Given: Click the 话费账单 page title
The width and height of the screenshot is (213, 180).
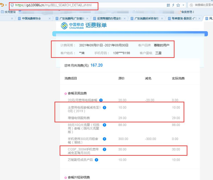Looking at the screenshot, I should click(x=96, y=25).
